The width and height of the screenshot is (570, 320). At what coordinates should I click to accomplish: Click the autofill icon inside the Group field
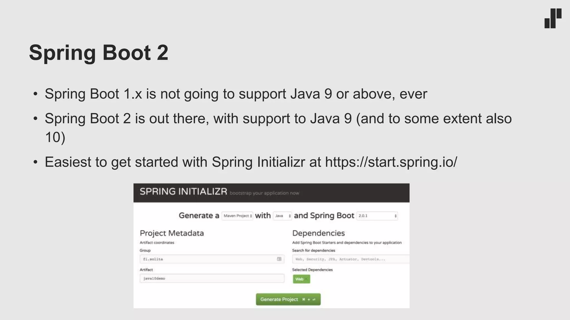tap(279, 259)
